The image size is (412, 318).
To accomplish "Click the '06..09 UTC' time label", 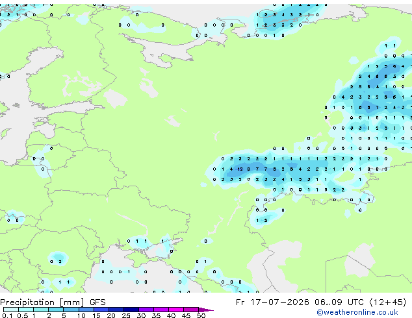I will (339, 302).
